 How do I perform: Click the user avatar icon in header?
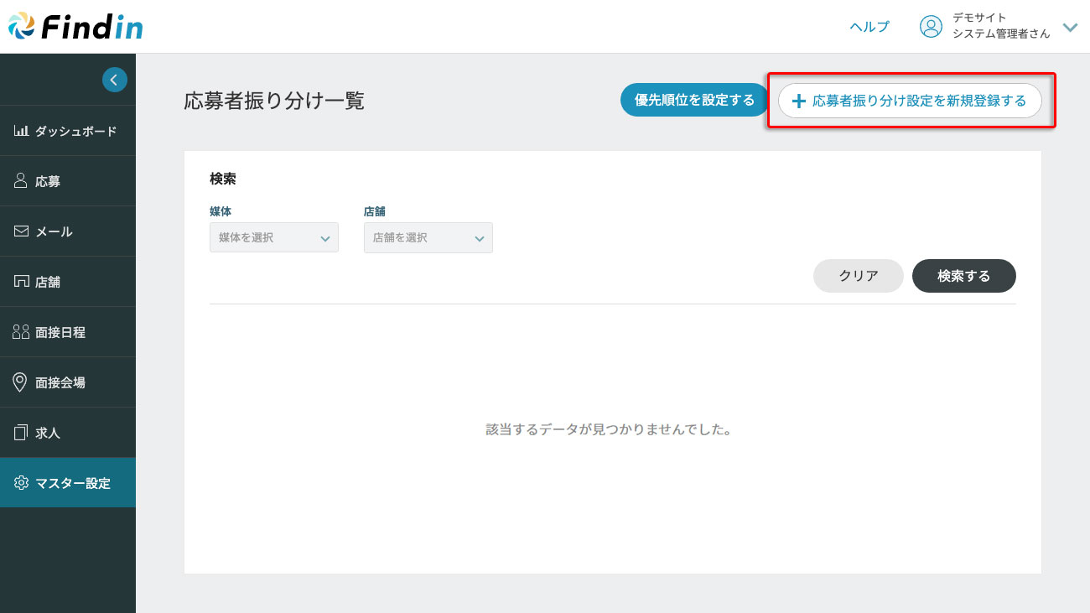pos(931,27)
